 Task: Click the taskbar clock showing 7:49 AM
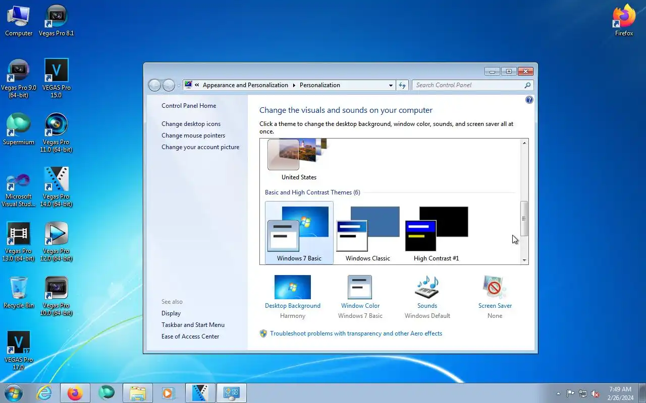point(620,393)
